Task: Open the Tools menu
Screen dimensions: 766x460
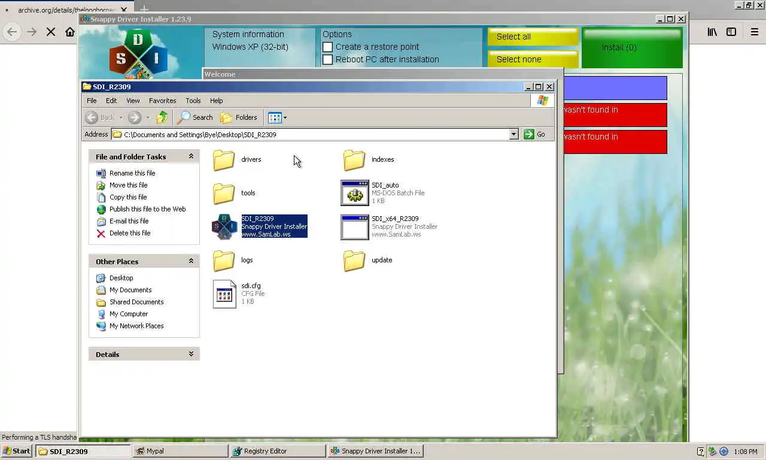Action: click(193, 101)
